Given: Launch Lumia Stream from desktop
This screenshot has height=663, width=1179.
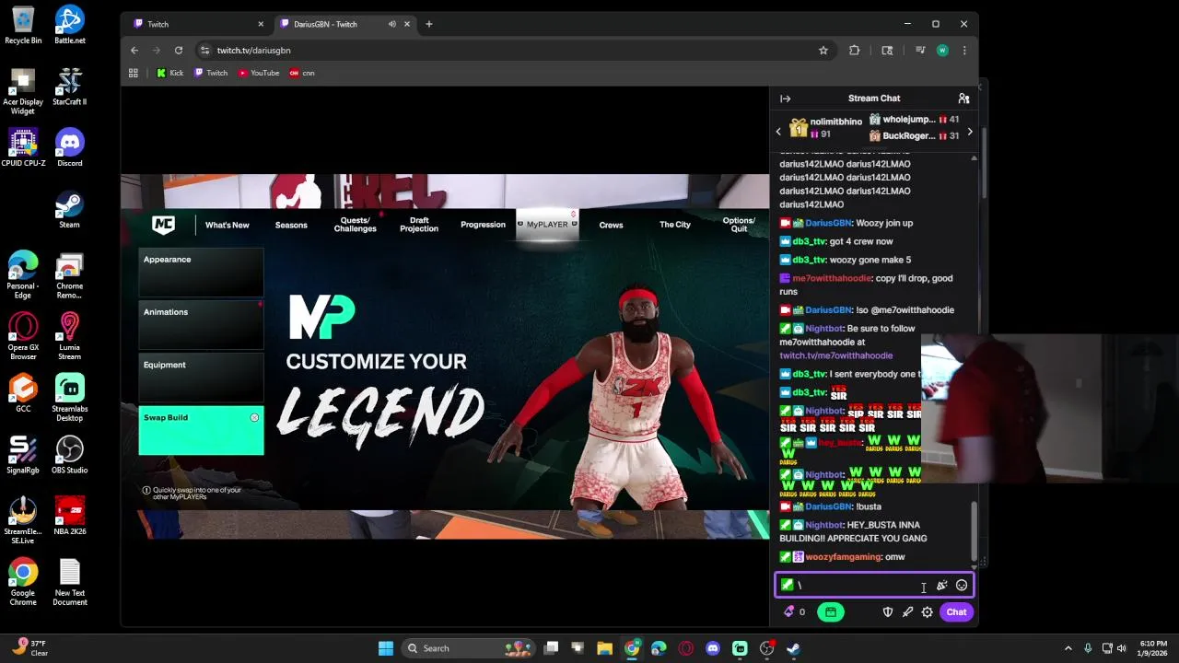Looking at the screenshot, I should pyautogui.click(x=70, y=337).
